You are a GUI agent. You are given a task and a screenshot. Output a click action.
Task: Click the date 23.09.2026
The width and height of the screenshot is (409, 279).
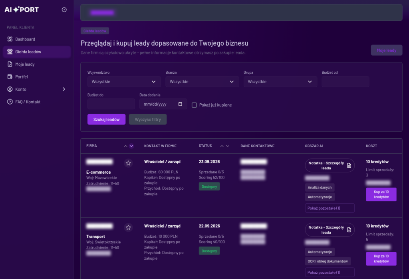209,162
